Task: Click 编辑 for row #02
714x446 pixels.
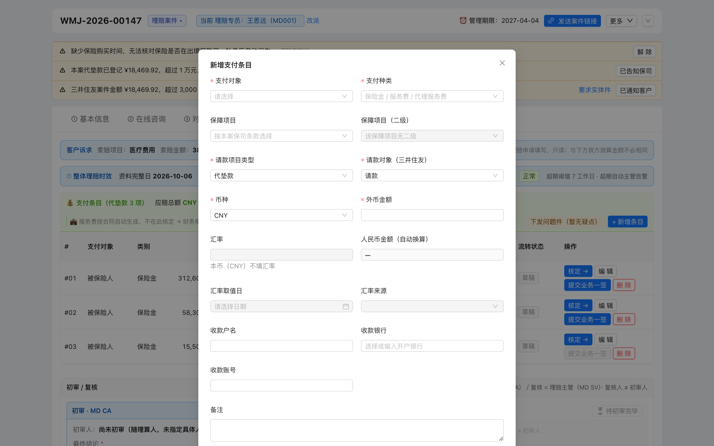Action: point(606,306)
